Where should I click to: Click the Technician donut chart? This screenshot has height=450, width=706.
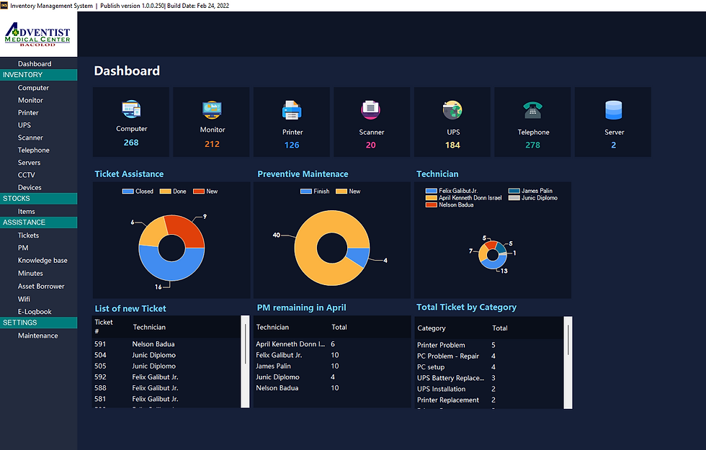493,255
